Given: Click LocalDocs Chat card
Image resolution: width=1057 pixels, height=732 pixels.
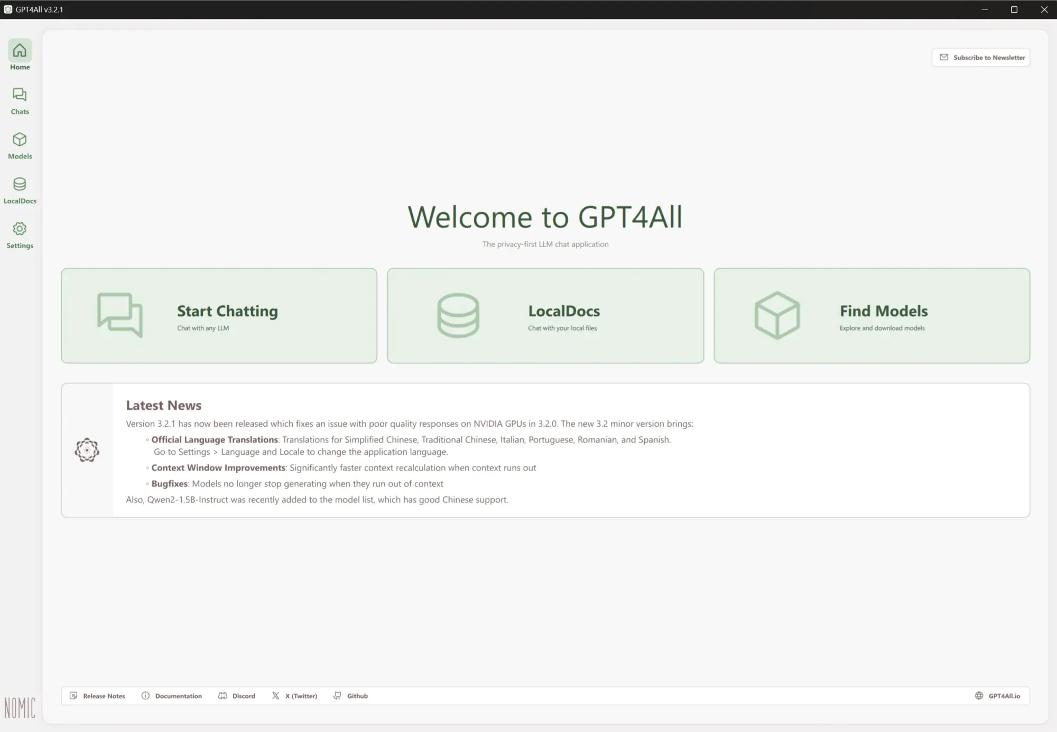Looking at the screenshot, I should 545,315.
